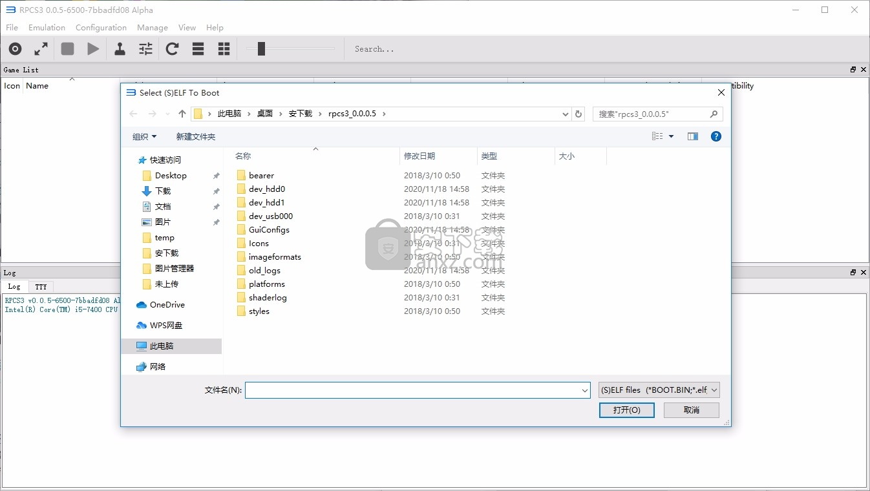Click the Boot Game disc icon in toolbar
This screenshot has width=870, height=491.
coord(15,48)
